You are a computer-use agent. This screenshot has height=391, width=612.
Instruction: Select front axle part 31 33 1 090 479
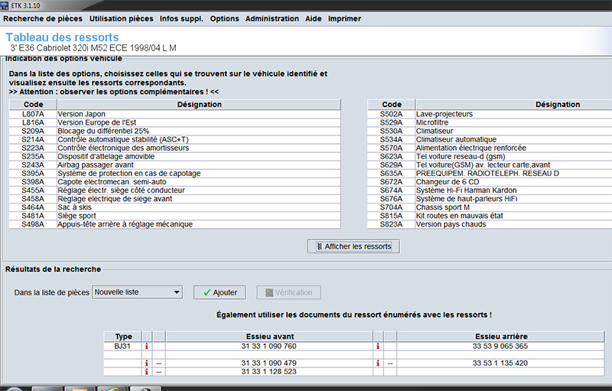[269, 363]
